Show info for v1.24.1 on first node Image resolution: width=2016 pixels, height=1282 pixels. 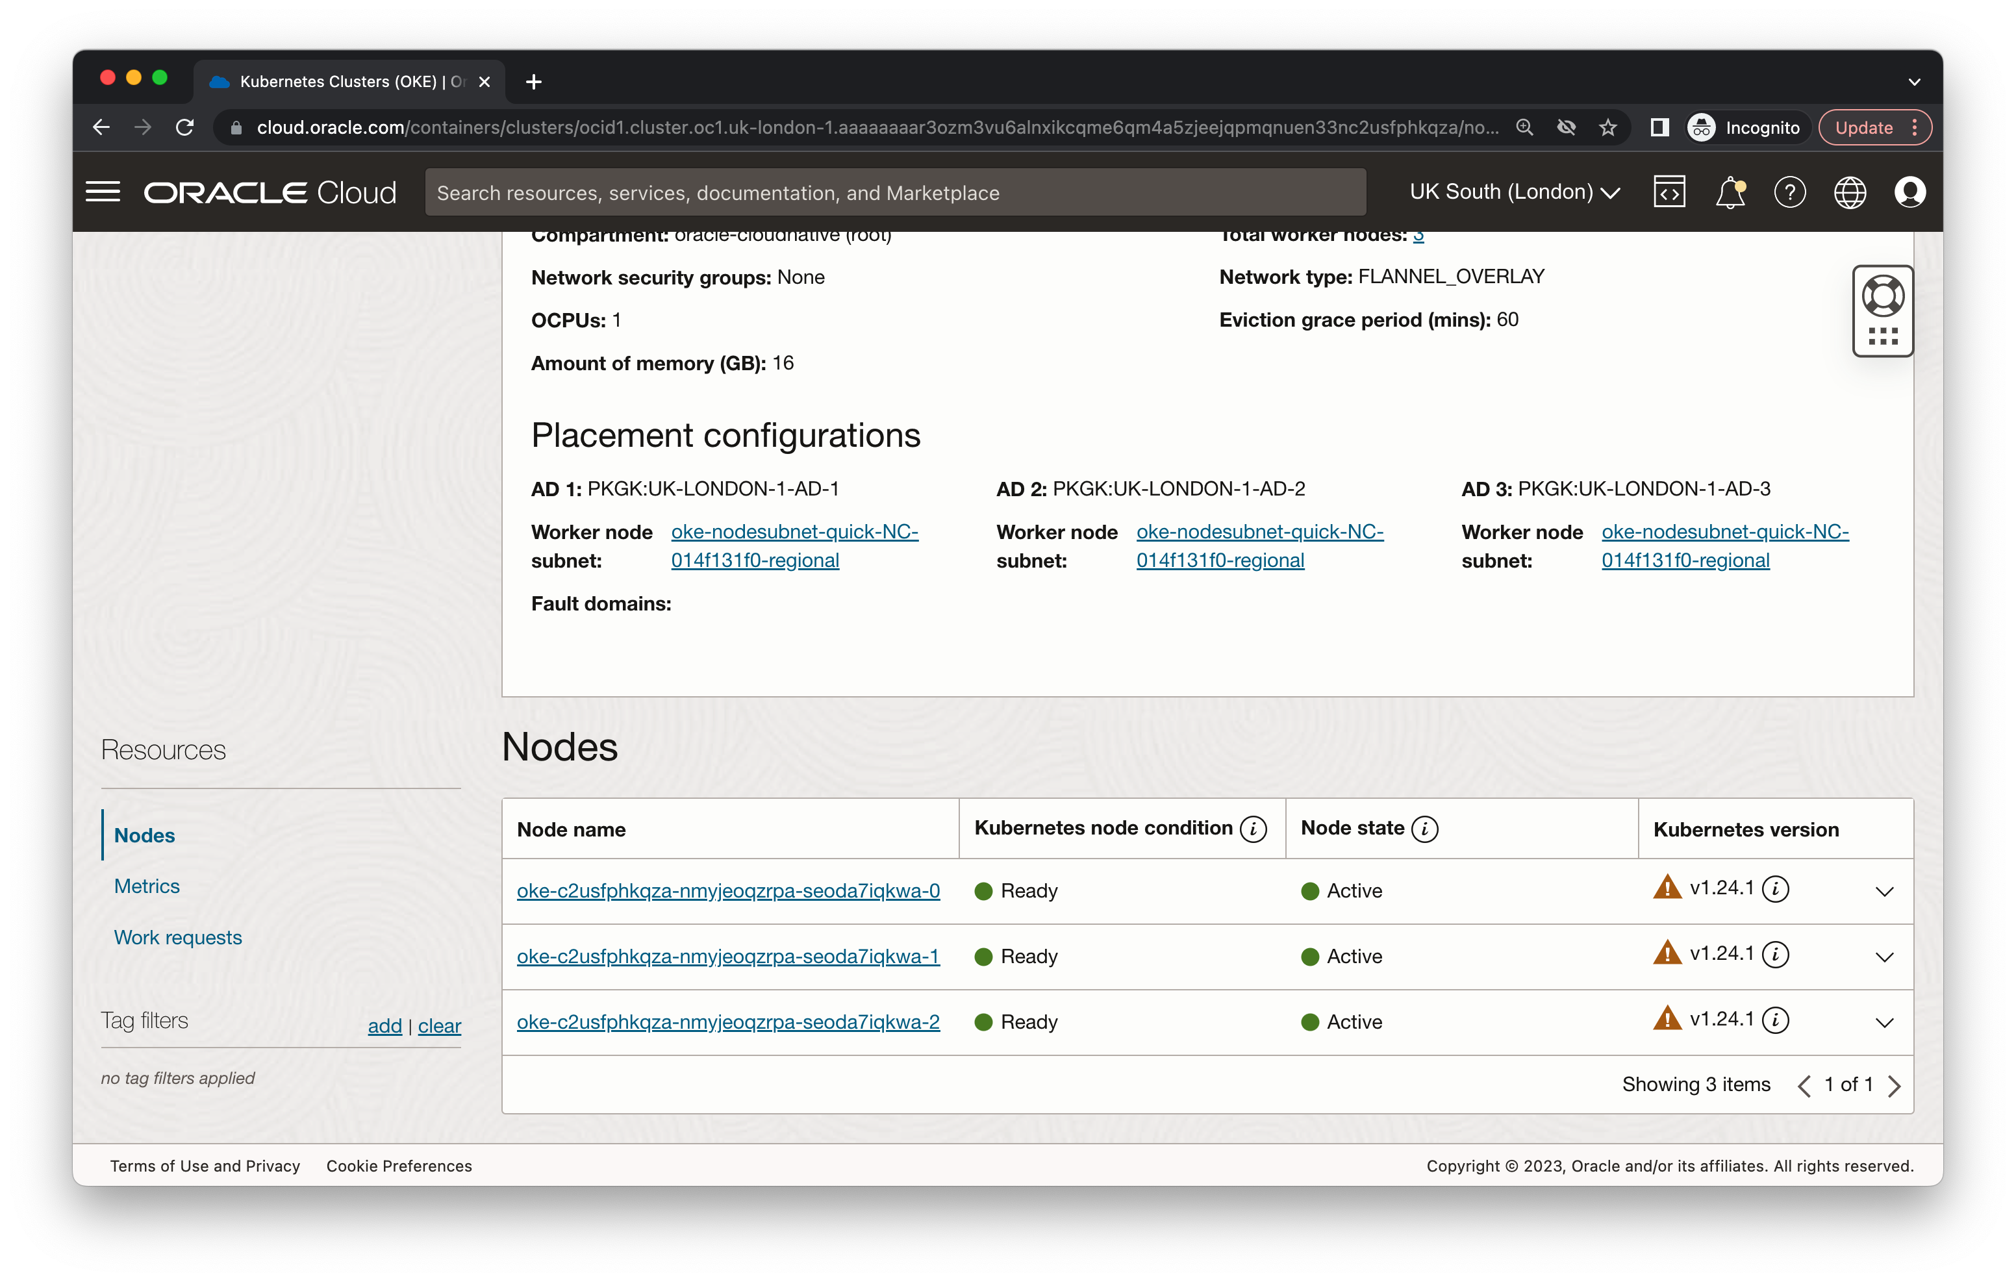[1776, 889]
